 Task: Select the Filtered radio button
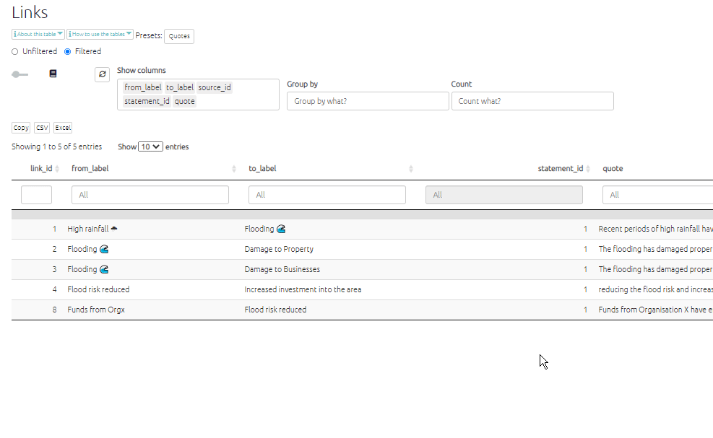pyautogui.click(x=68, y=52)
